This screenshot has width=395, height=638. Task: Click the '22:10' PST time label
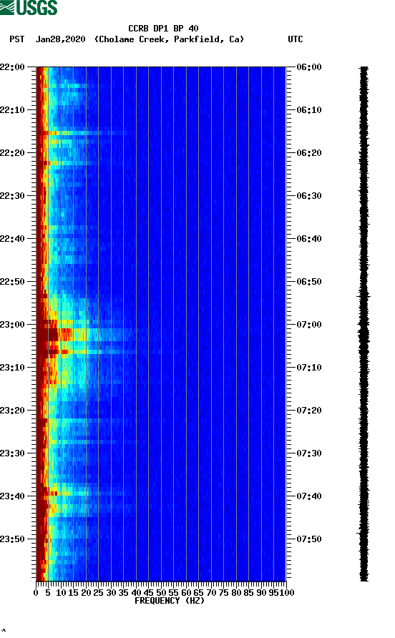click(12, 110)
